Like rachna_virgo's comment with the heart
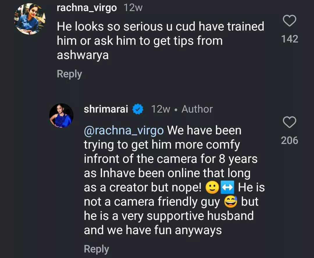This screenshot has width=314, height=258. coord(289,21)
